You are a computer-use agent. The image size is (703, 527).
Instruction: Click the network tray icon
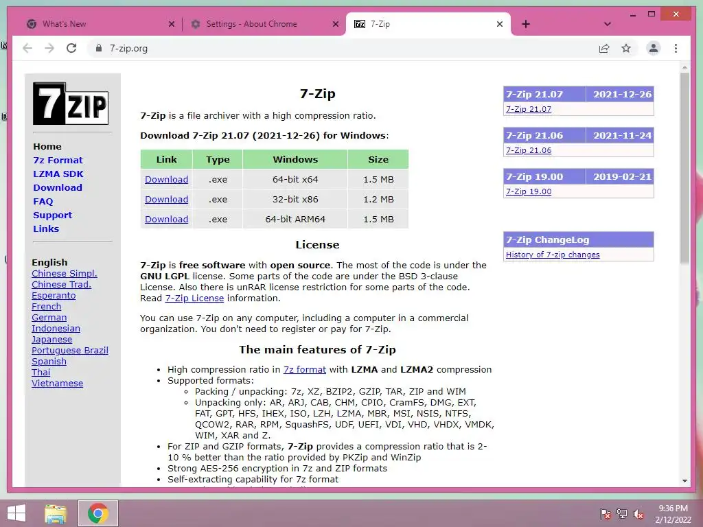[x=622, y=514]
